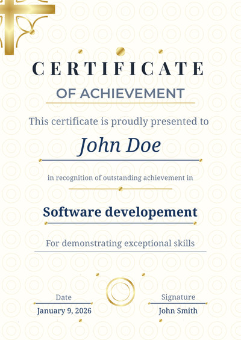The image size is (241, 340).
Task: Select the 'Software developement' title text
Action: coord(120,212)
